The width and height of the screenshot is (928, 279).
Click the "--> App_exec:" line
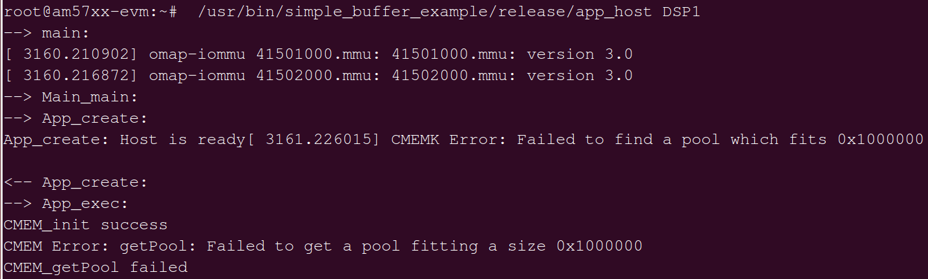pyautogui.click(x=67, y=203)
